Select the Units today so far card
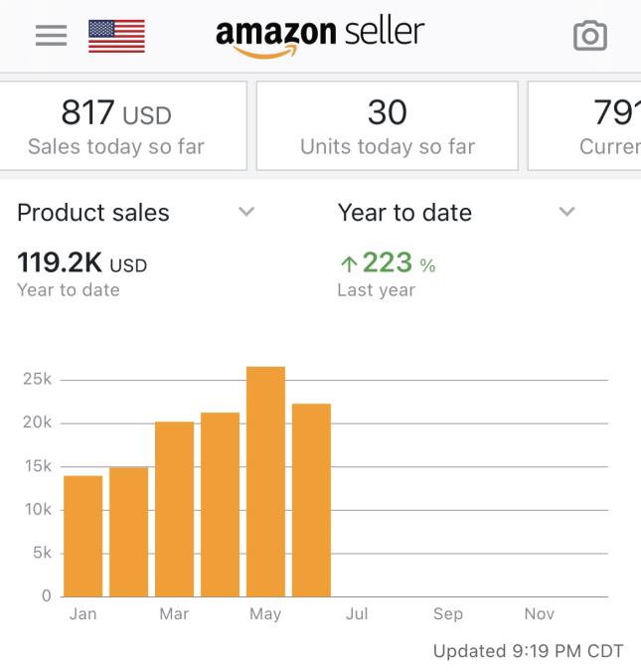Screen dimensions: 641x672 click(388, 126)
